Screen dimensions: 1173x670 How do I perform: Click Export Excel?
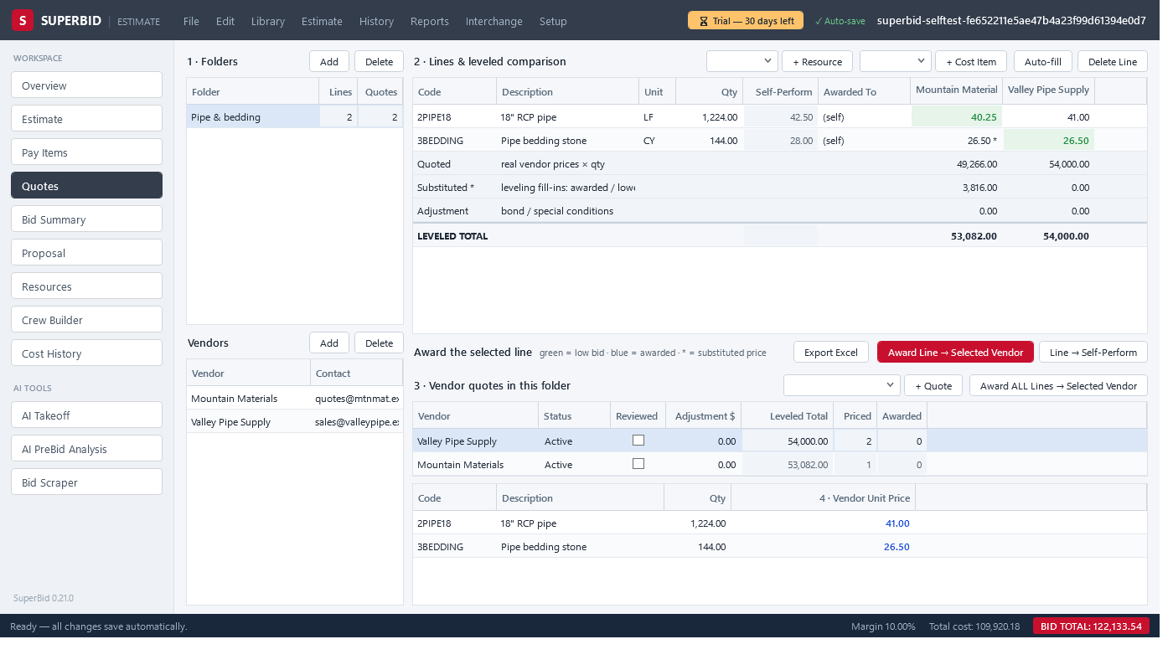[830, 352]
